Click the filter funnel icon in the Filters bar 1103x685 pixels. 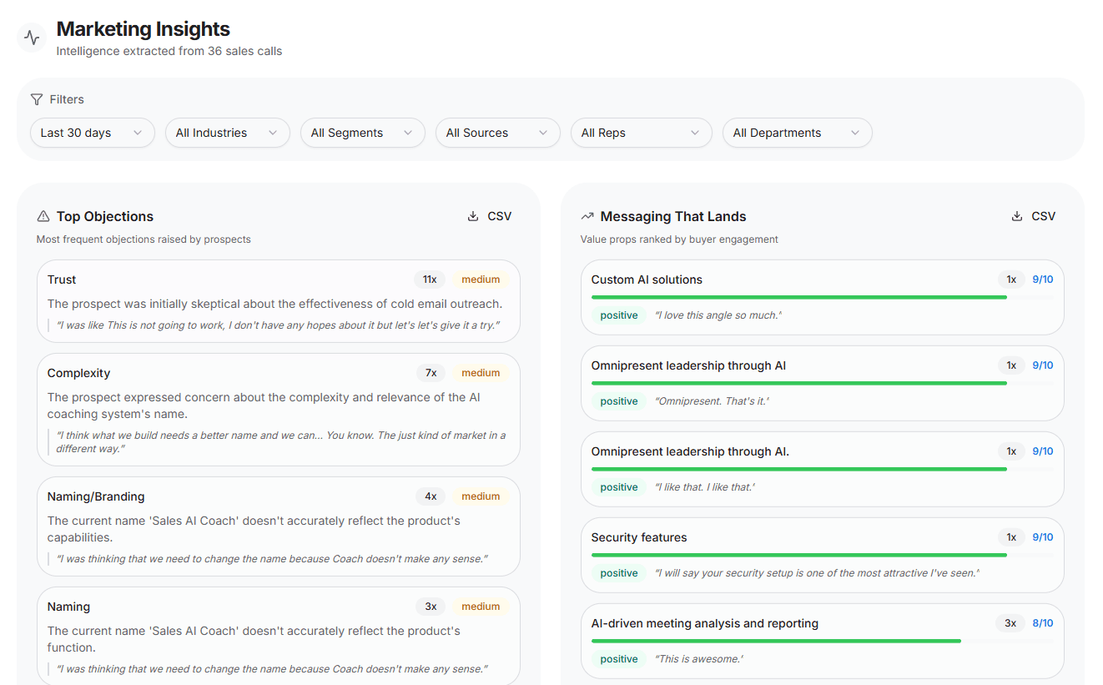click(36, 98)
